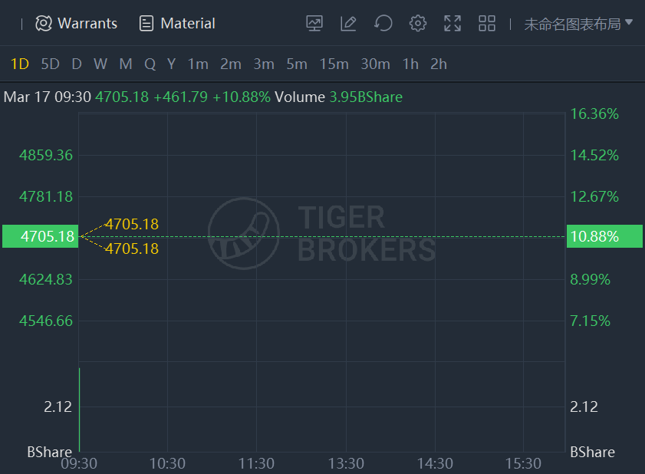Toggle fullscreen chart view
Screen dimensions: 645x474
[x=452, y=24]
